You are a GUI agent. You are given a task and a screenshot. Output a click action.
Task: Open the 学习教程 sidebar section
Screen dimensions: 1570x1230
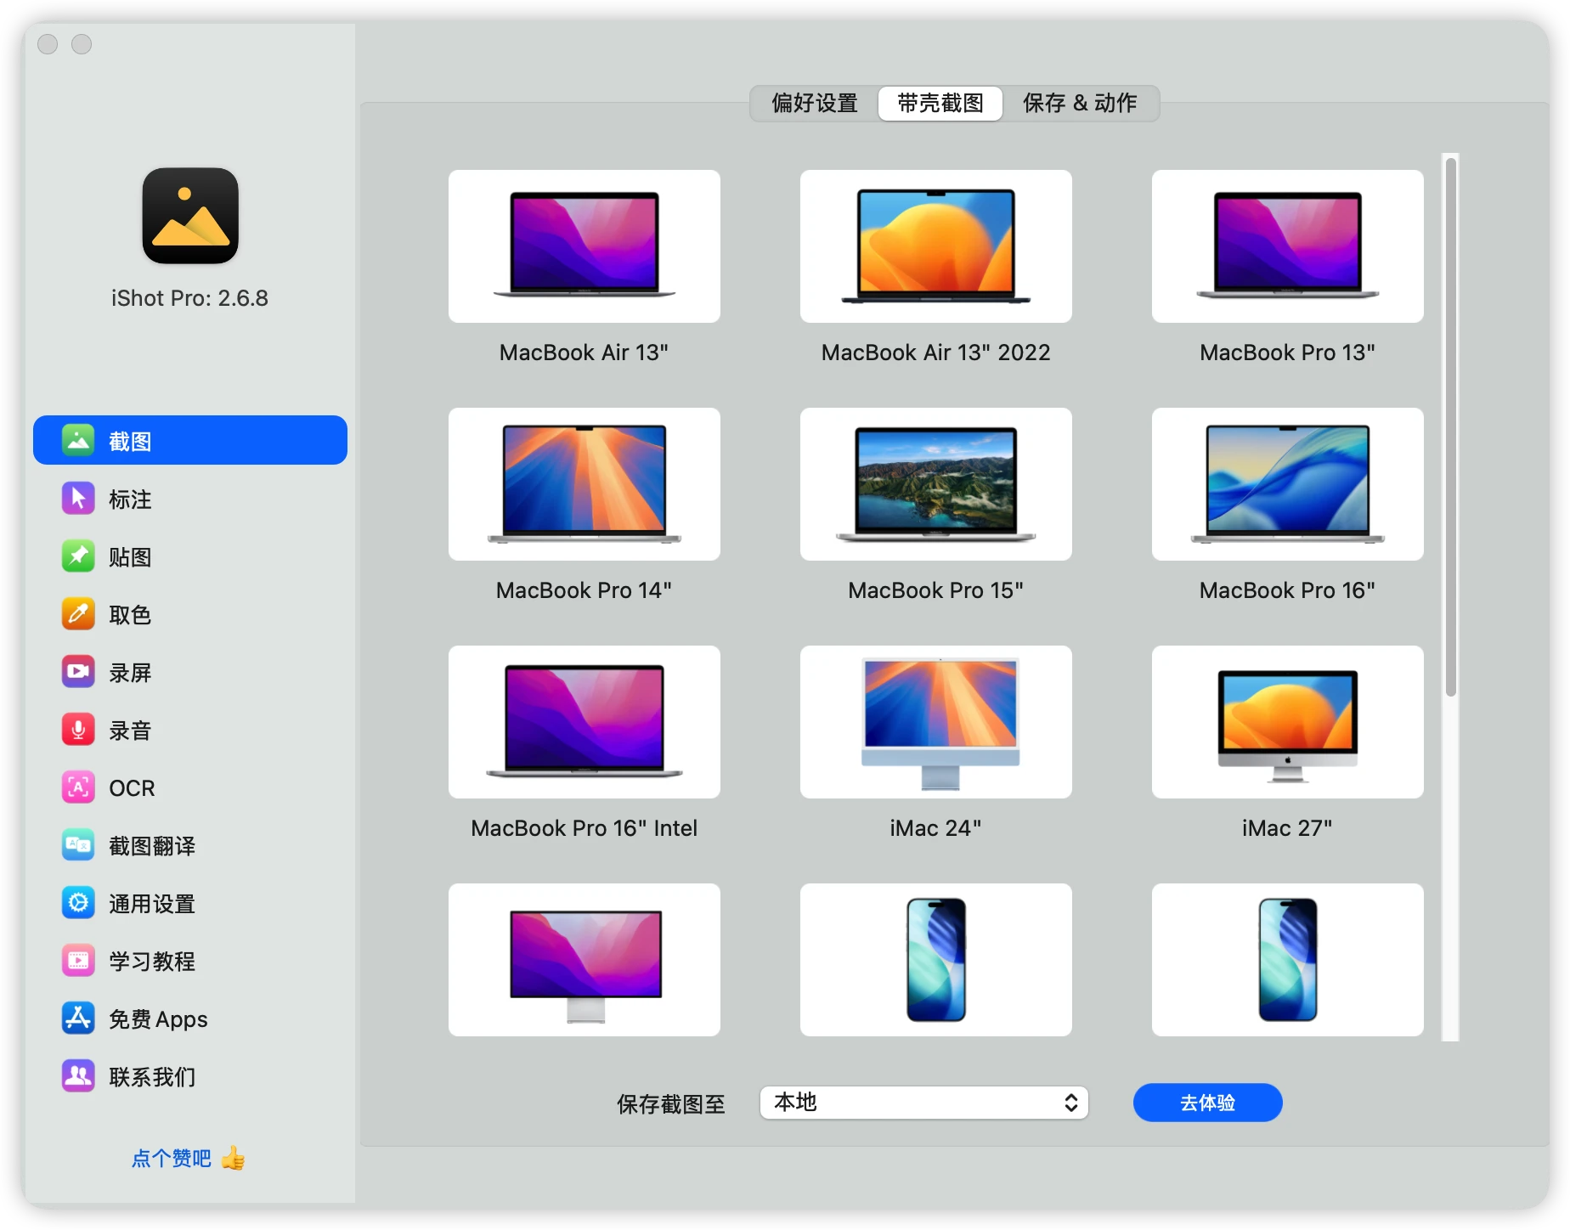[x=190, y=961]
